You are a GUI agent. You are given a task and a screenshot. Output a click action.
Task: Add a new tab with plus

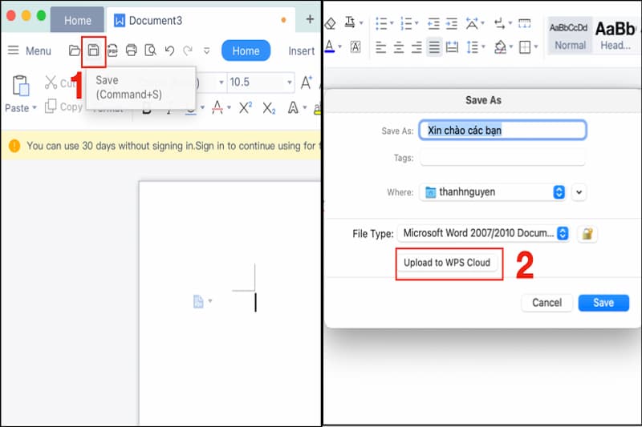click(x=310, y=18)
